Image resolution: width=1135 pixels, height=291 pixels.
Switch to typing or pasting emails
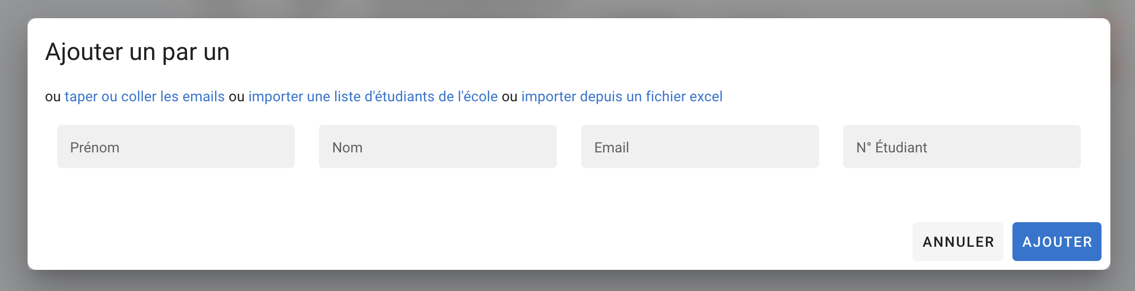pos(145,96)
